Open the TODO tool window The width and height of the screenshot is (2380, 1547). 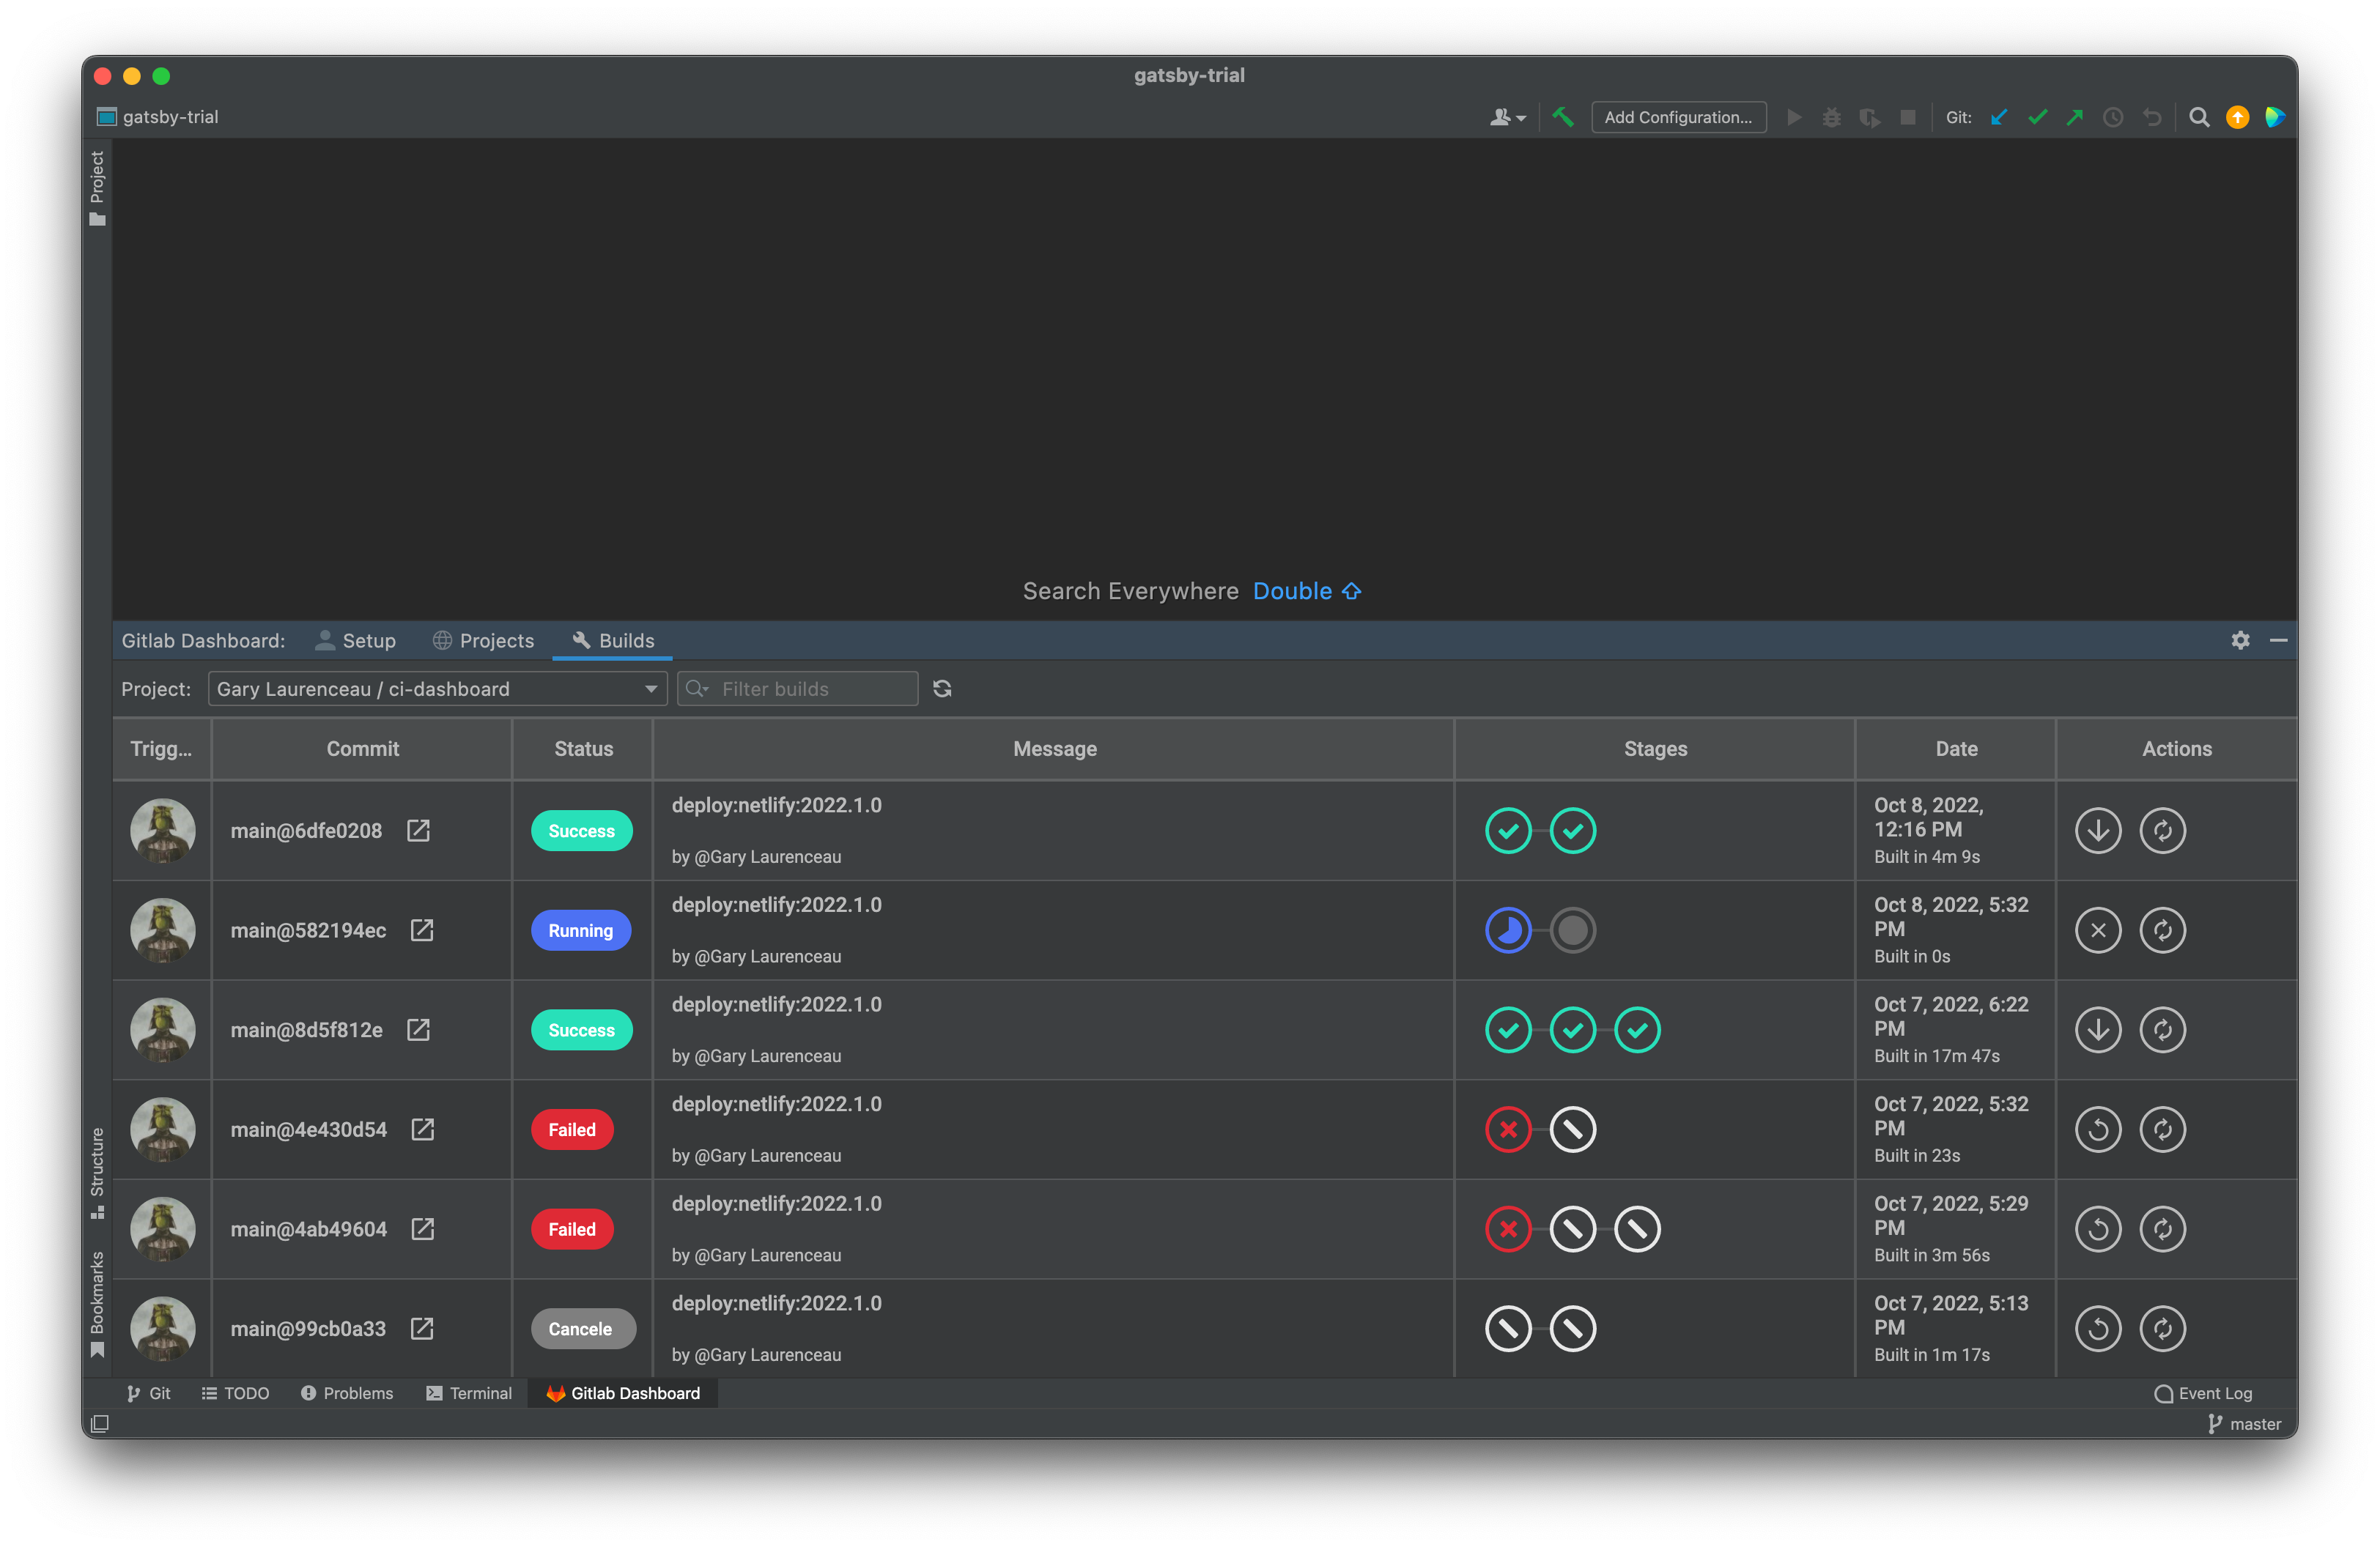[x=235, y=1393]
